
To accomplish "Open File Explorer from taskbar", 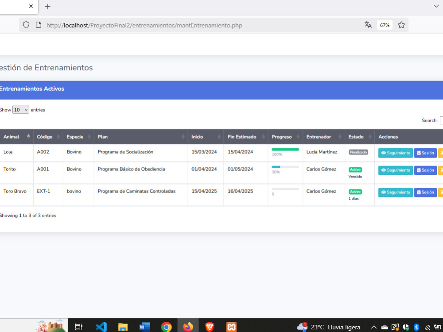I will pyautogui.click(x=123, y=327).
